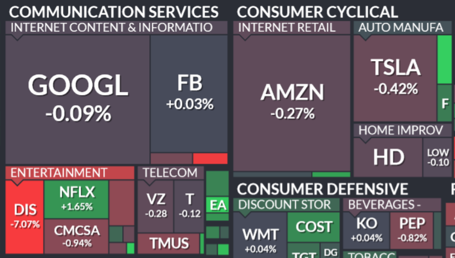The width and height of the screenshot is (455, 258).
Task: Click the green NFLX tile
Action: point(76,198)
